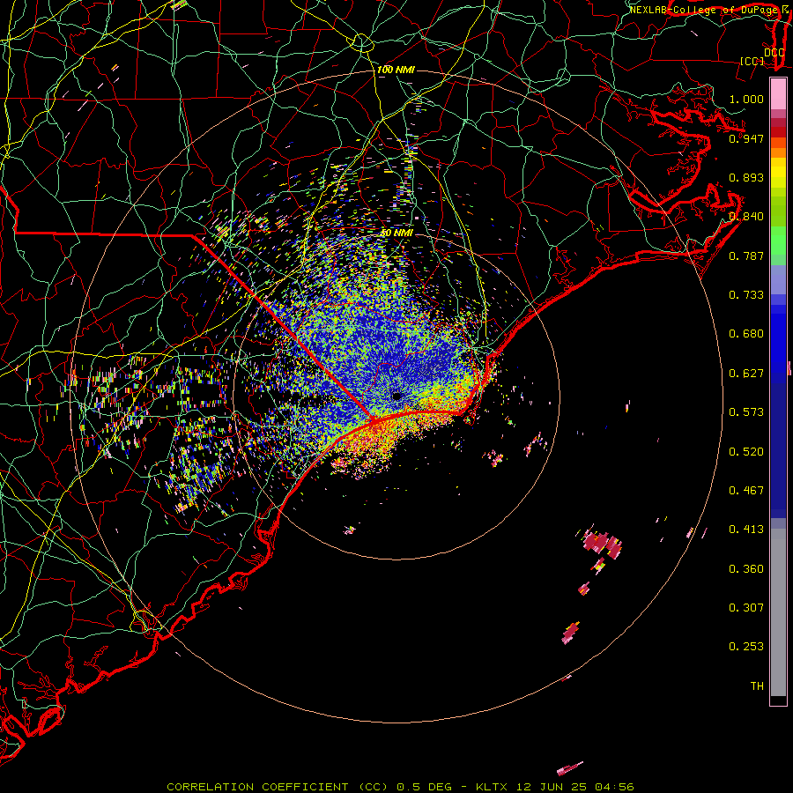The height and width of the screenshot is (793, 793).
Task: Select the 0.253 scale value
Action: tap(746, 647)
